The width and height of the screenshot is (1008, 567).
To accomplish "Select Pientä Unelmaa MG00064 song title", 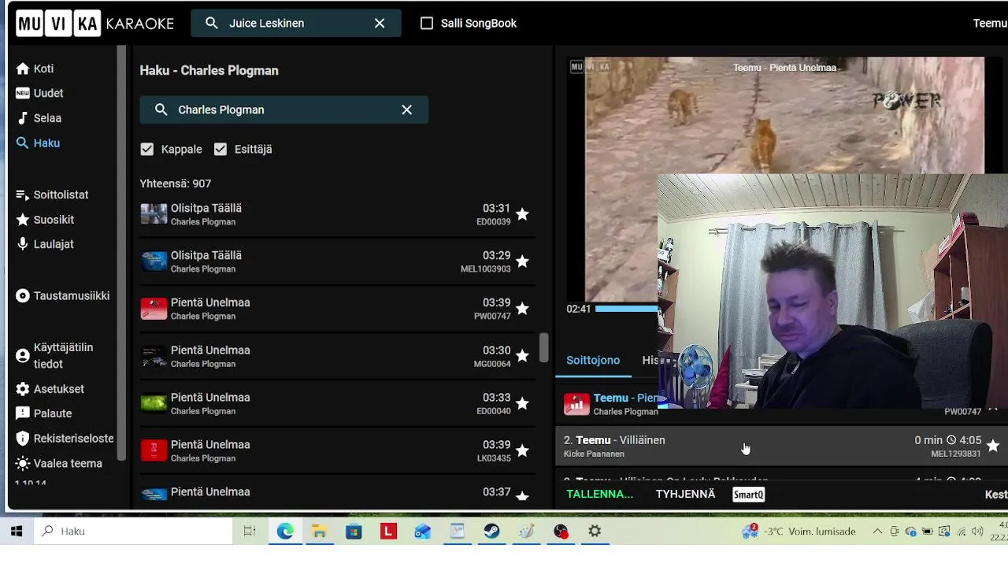I will pyautogui.click(x=210, y=350).
